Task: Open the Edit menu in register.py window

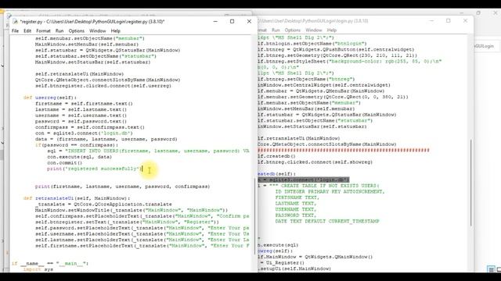Action: coord(27,31)
